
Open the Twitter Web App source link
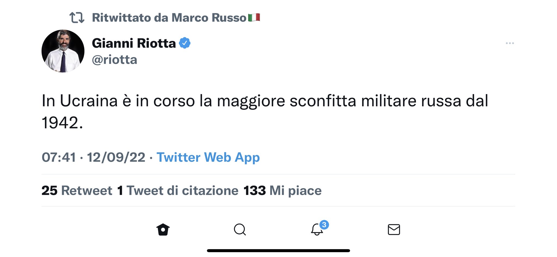click(208, 157)
